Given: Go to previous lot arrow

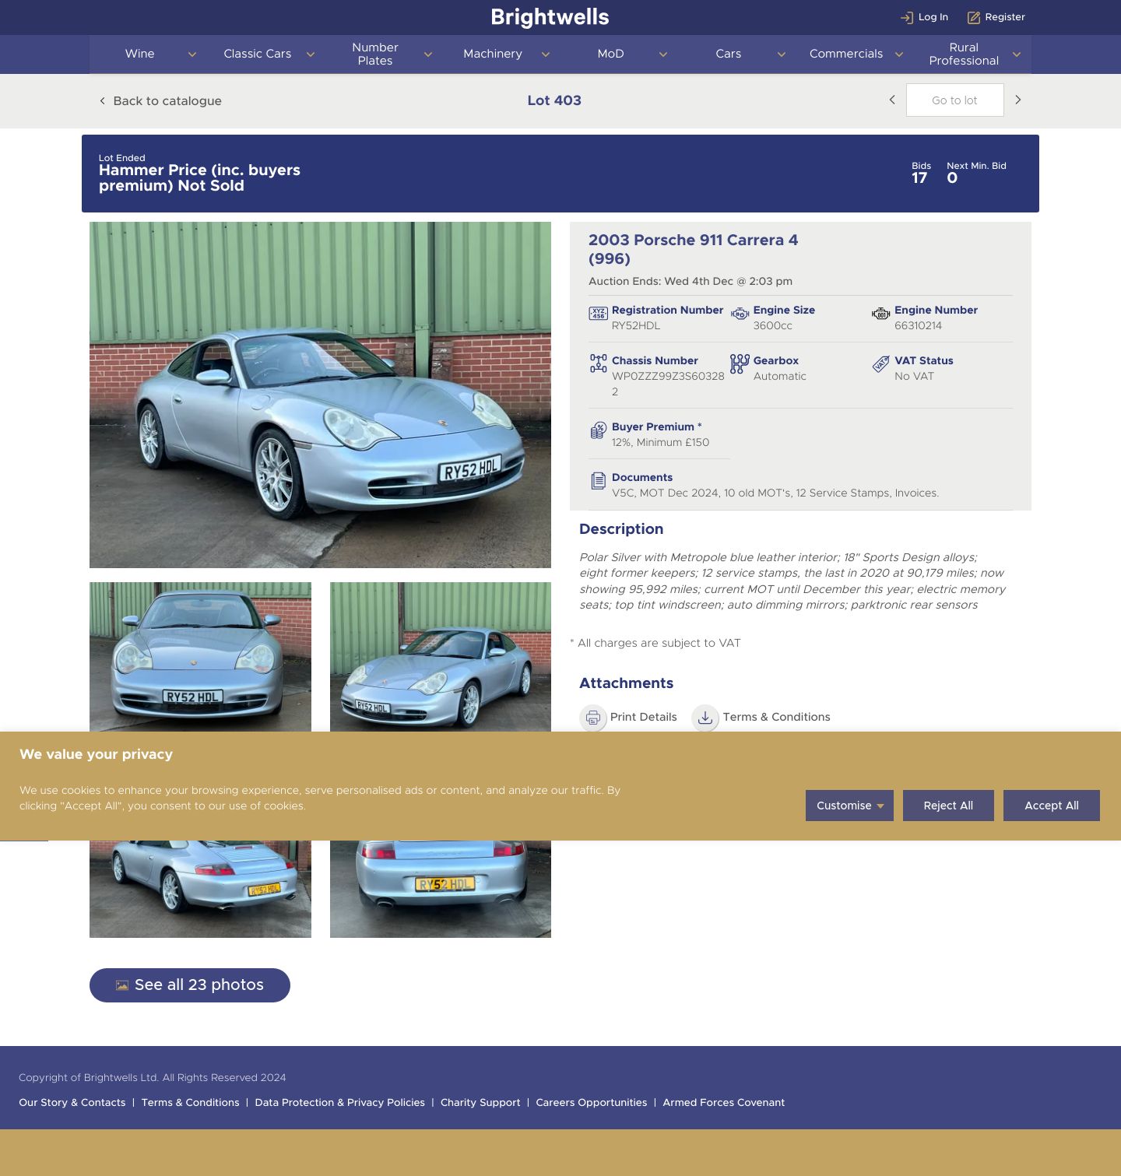Looking at the screenshot, I should point(892,100).
